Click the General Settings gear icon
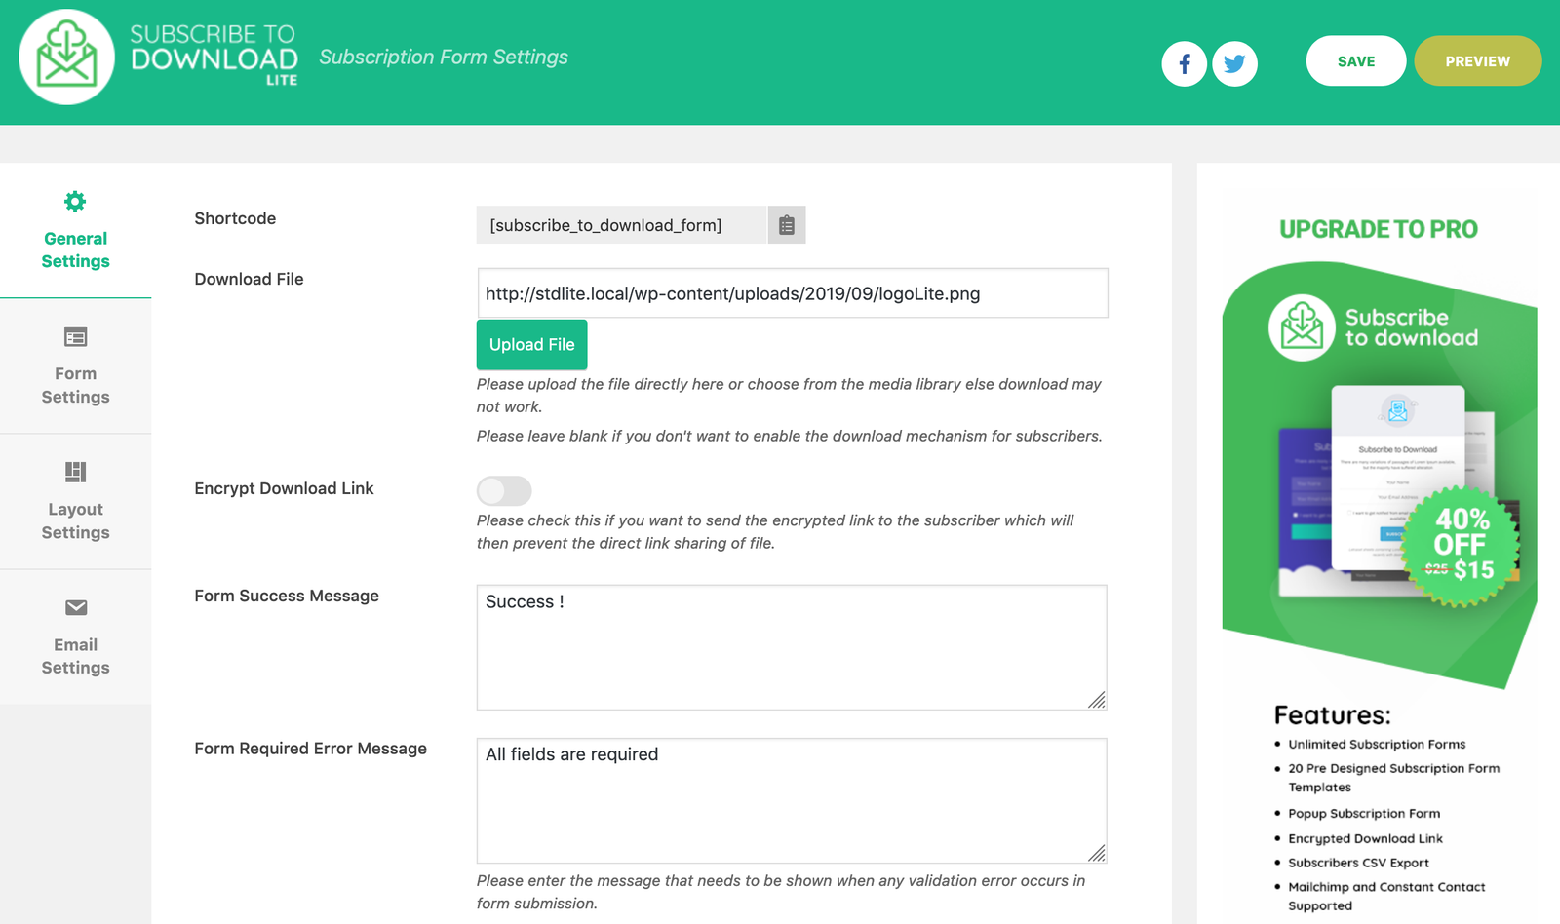Image resolution: width=1560 pixels, height=924 pixels. point(75,202)
